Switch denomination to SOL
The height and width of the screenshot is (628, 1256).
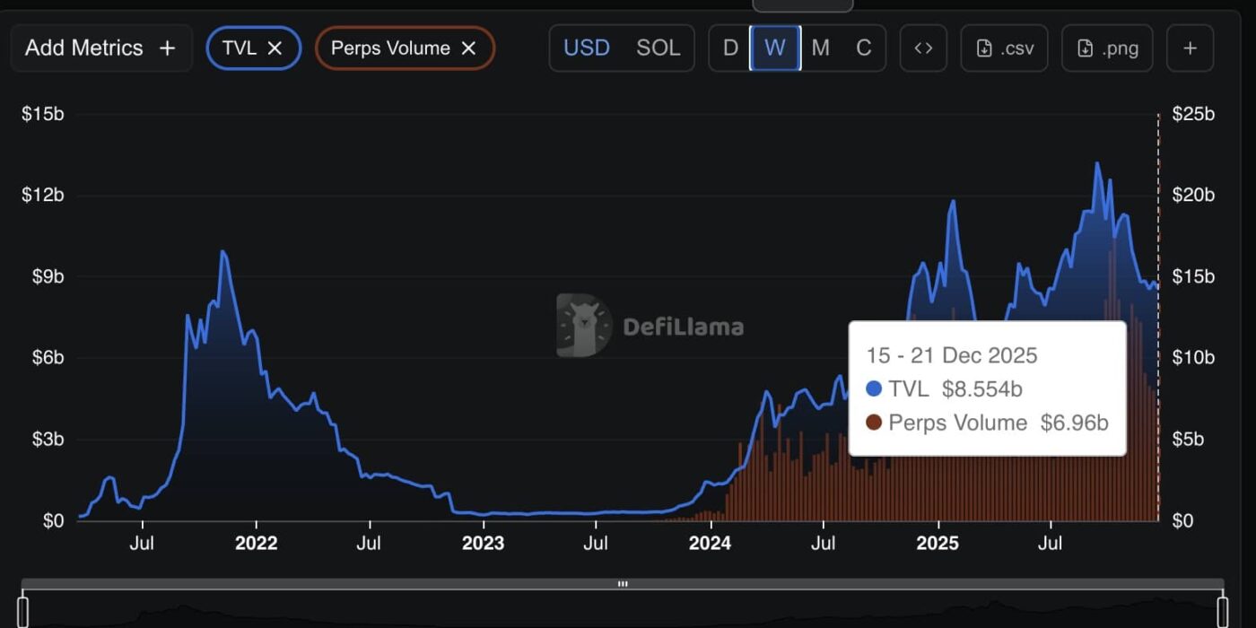(659, 48)
